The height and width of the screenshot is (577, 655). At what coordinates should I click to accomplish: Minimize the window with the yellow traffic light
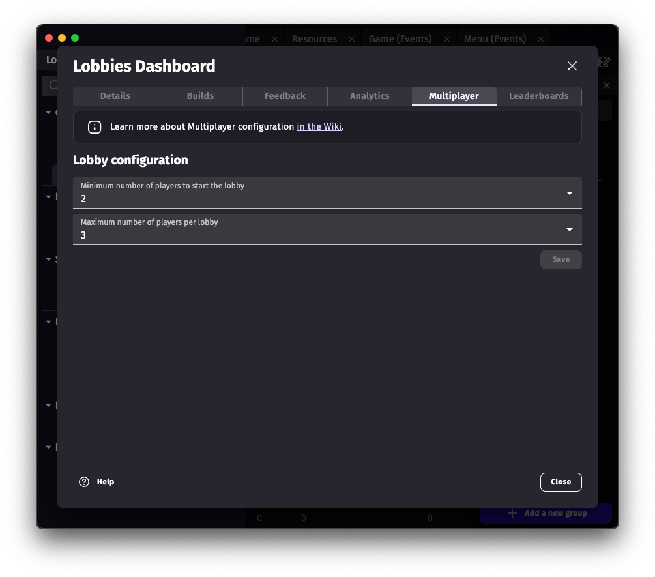[61, 38]
